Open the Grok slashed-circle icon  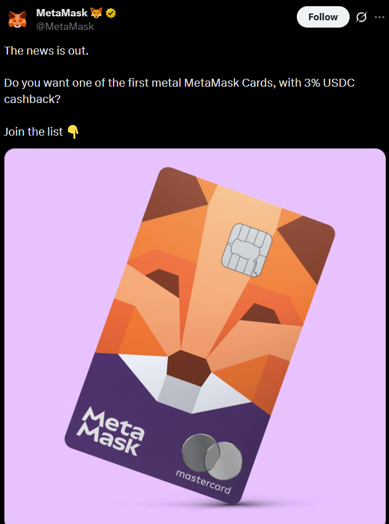tap(361, 17)
